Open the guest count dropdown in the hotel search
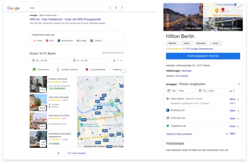Screen dimensions: 249x164 [x=118, y=61]
